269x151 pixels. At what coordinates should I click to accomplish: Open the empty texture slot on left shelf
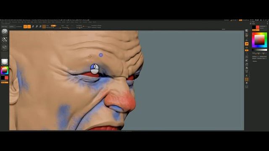click(x=5, y=55)
